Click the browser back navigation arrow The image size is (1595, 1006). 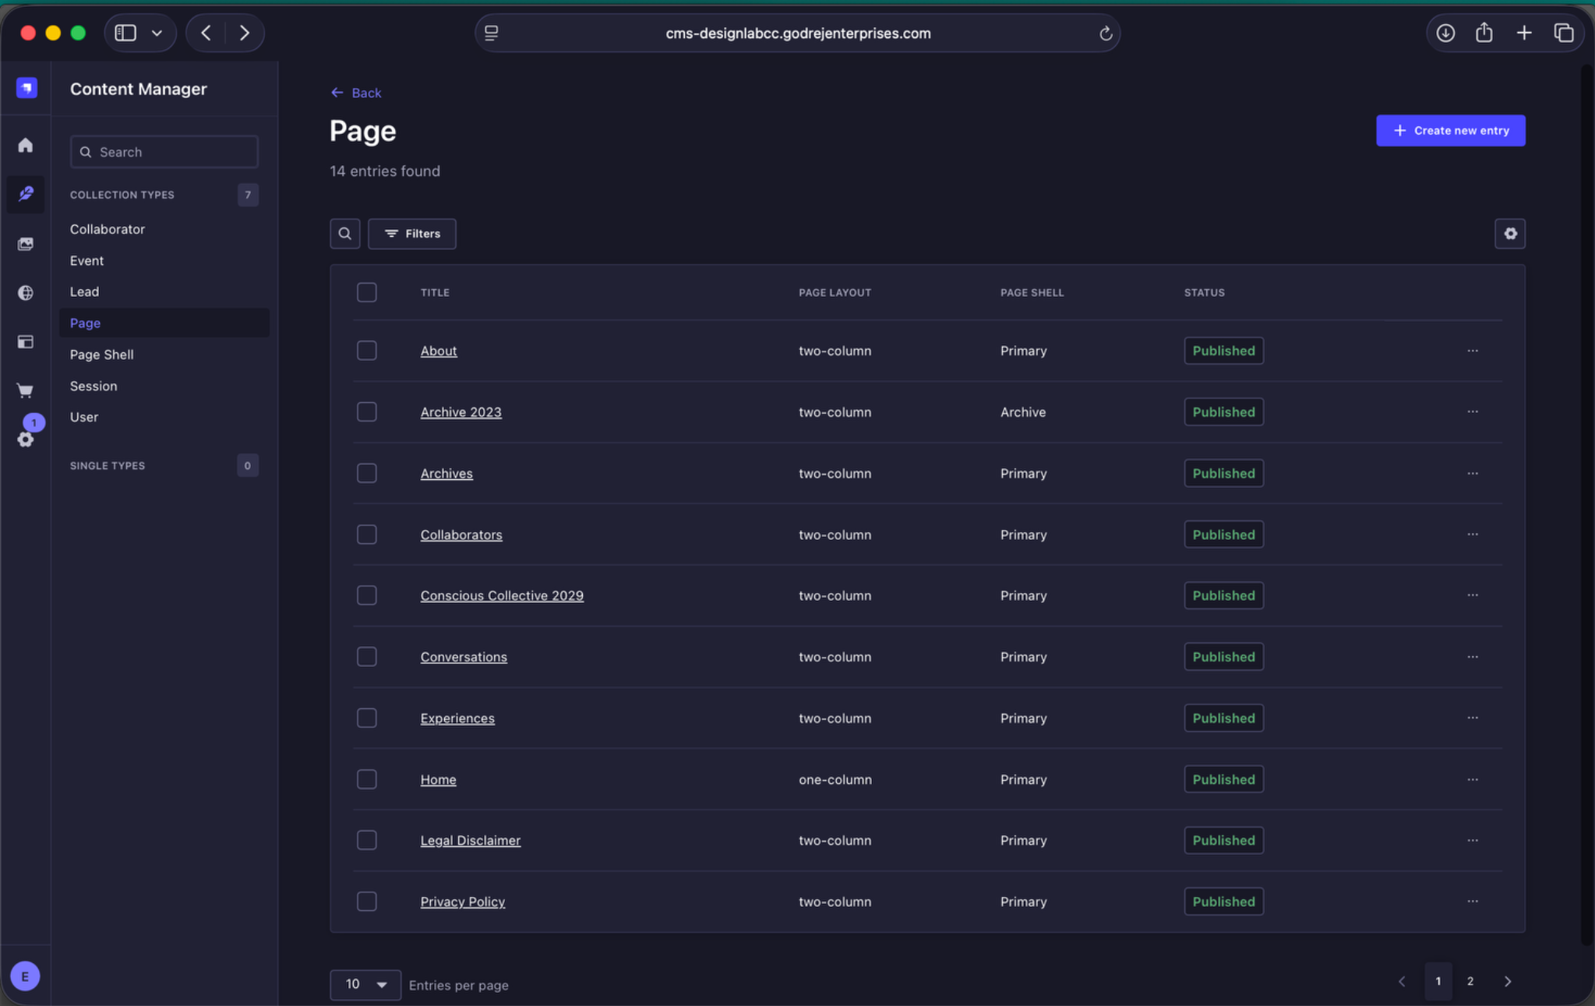206,33
